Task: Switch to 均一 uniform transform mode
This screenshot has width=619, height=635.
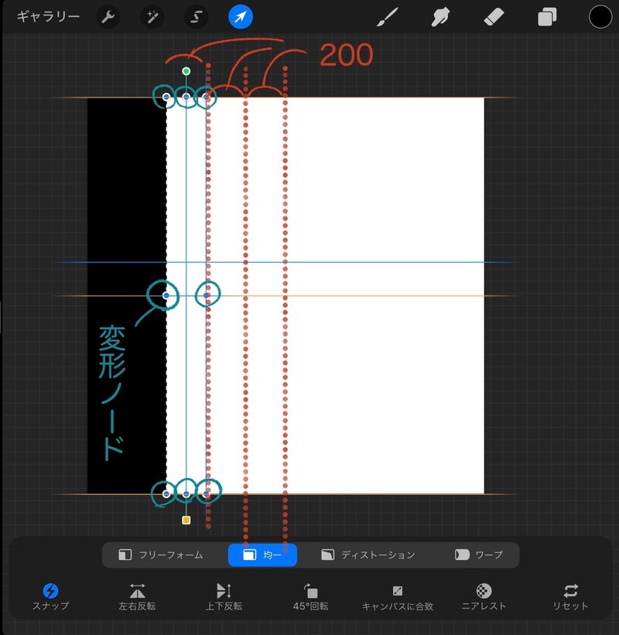Action: 262,555
